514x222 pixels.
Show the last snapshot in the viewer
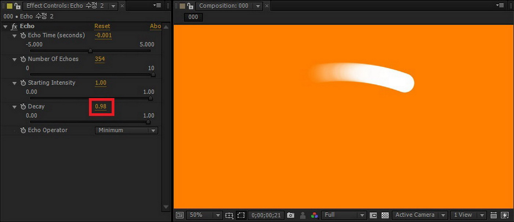(302, 215)
